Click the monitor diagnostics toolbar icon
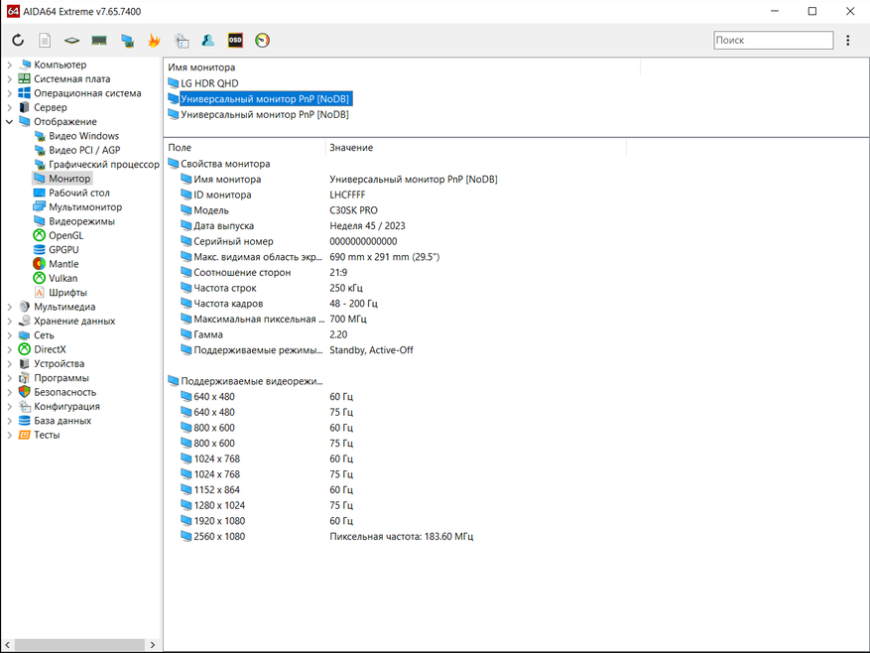The width and height of the screenshot is (870, 653). [127, 41]
